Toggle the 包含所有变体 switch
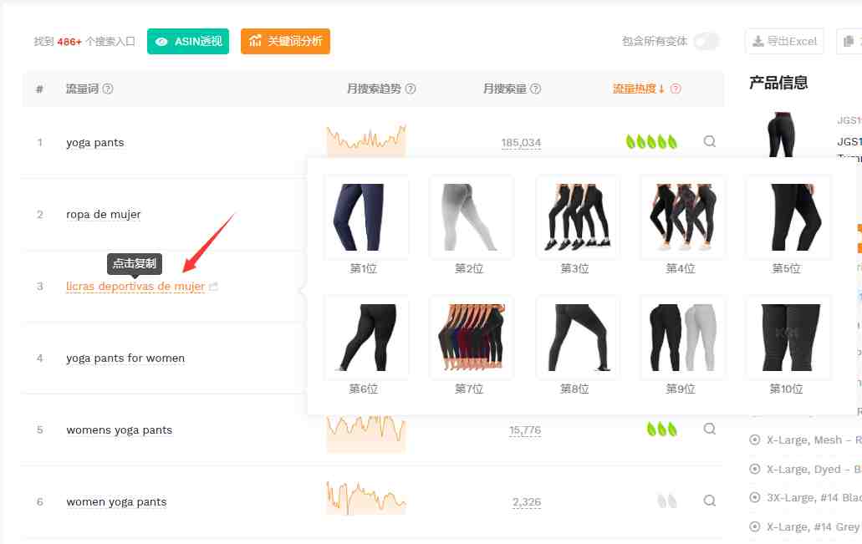Screen dimensions: 862x544 (706, 41)
